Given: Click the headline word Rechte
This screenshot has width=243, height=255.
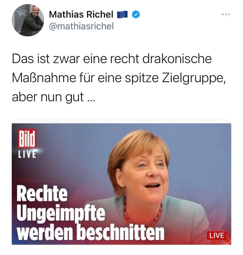Looking at the screenshot, I should coord(42,194).
